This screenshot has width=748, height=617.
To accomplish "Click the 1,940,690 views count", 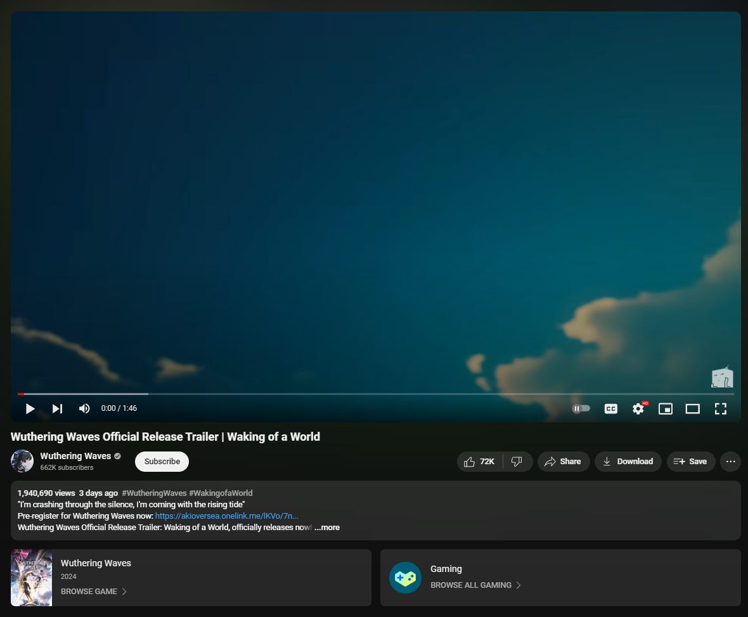I will tap(46, 493).
